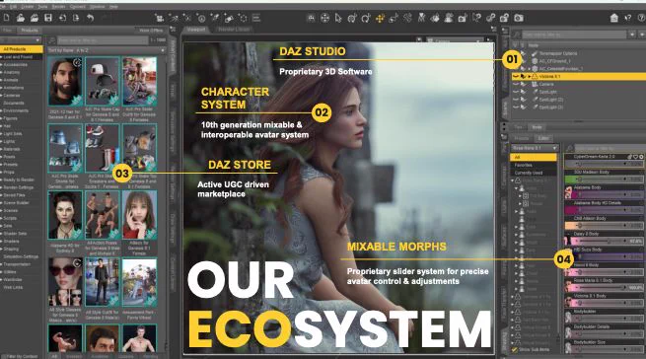
Task: Expand the Accessories category arrow
Action: 2,65
